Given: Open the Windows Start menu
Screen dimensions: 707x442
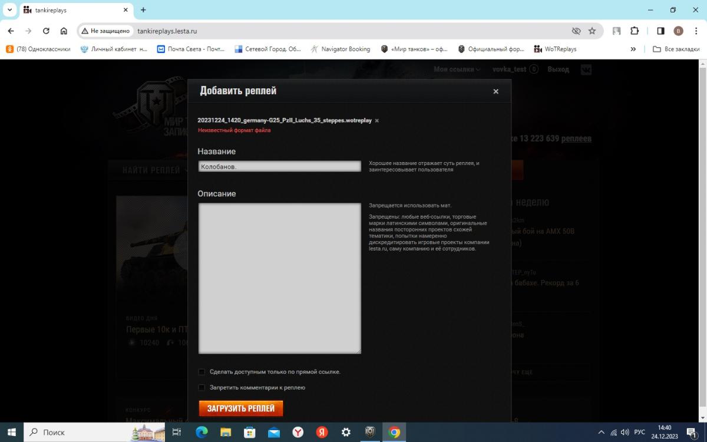Looking at the screenshot, I should pyautogui.click(x=12, y=432).
